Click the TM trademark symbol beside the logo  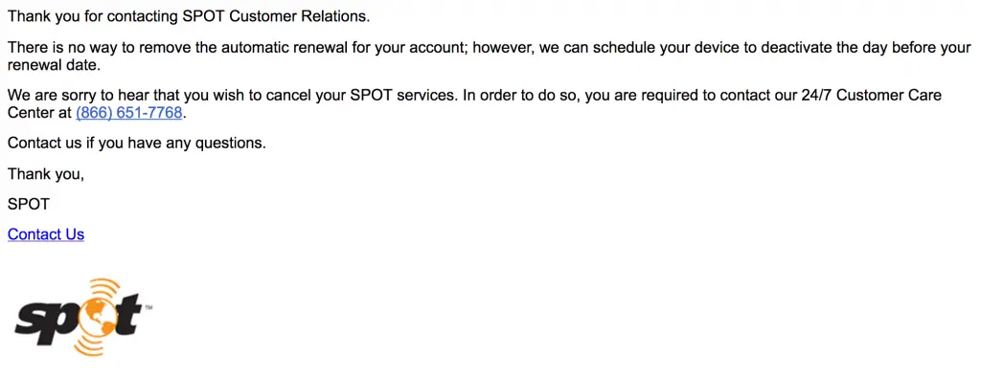(148, 307)
